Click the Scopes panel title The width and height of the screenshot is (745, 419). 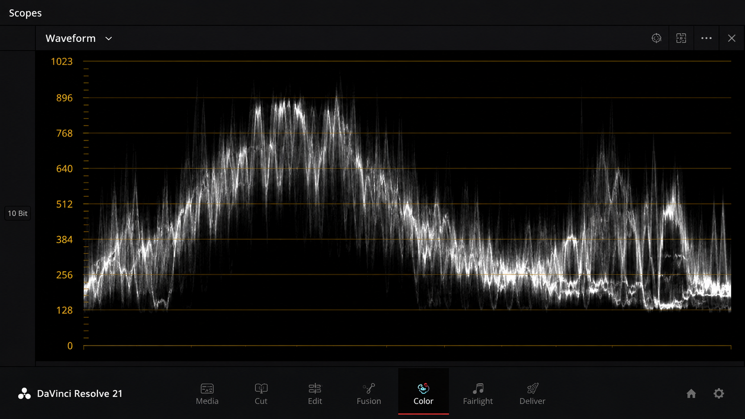click(x=25, y=13)
